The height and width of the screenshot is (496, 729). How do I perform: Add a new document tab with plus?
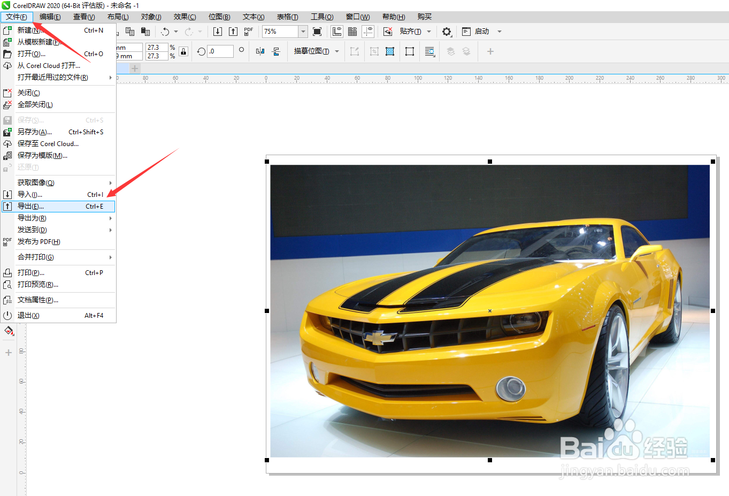(x=135, y=68)
